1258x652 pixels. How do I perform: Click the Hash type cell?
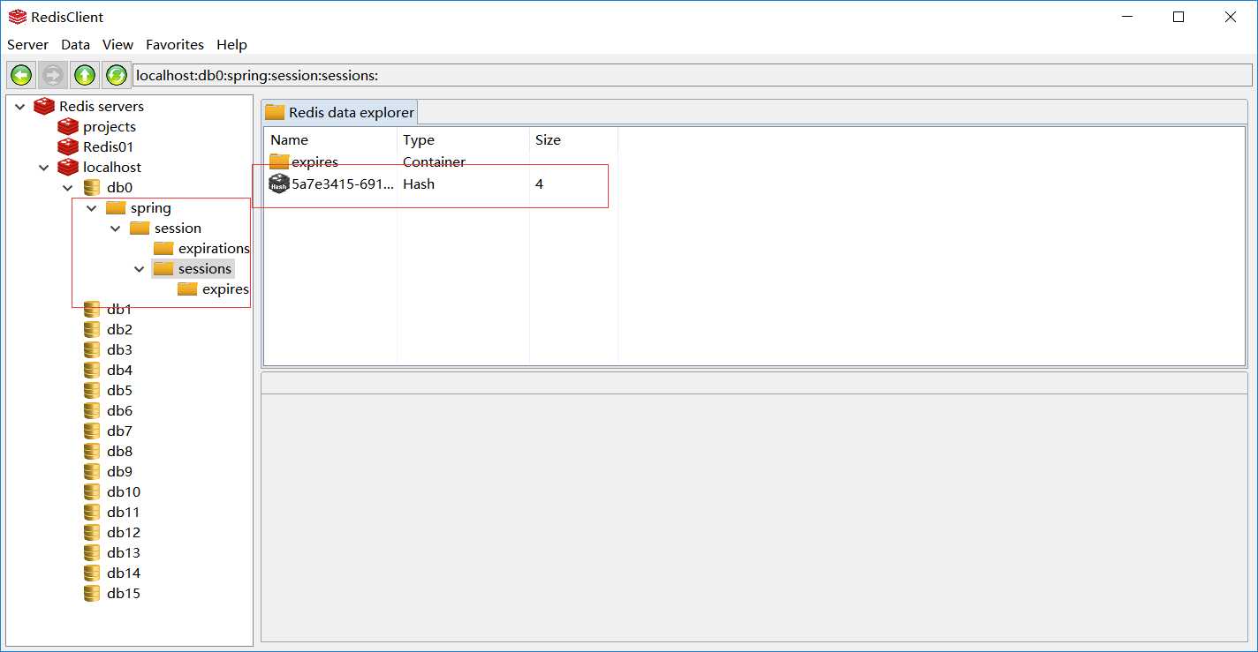coord(419,184)
